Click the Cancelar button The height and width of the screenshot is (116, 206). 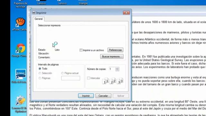103,96
